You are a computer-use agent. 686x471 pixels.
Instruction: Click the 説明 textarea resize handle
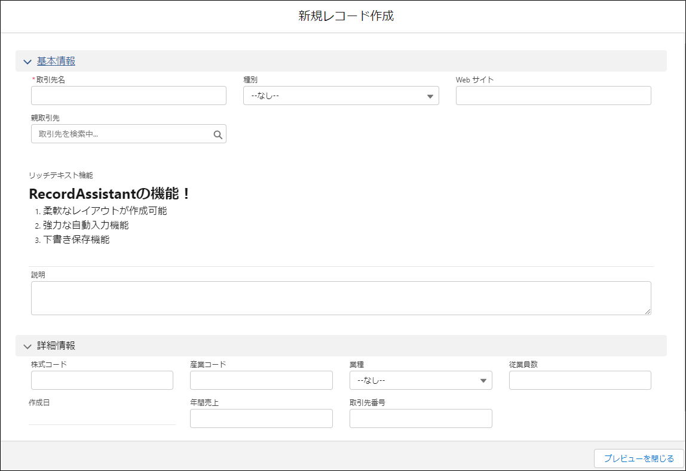click(648, 311)
